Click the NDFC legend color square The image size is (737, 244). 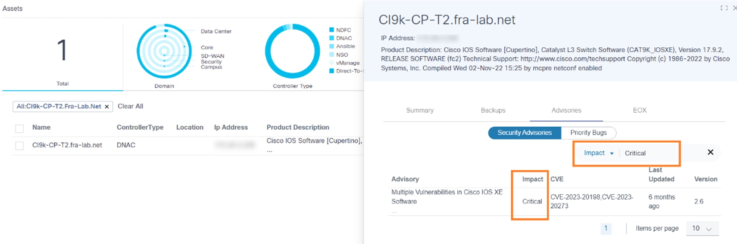331,30
